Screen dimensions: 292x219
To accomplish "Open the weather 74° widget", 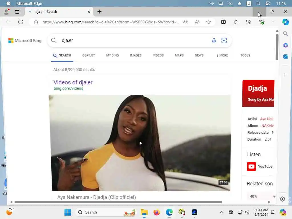I will pos(10,212).
